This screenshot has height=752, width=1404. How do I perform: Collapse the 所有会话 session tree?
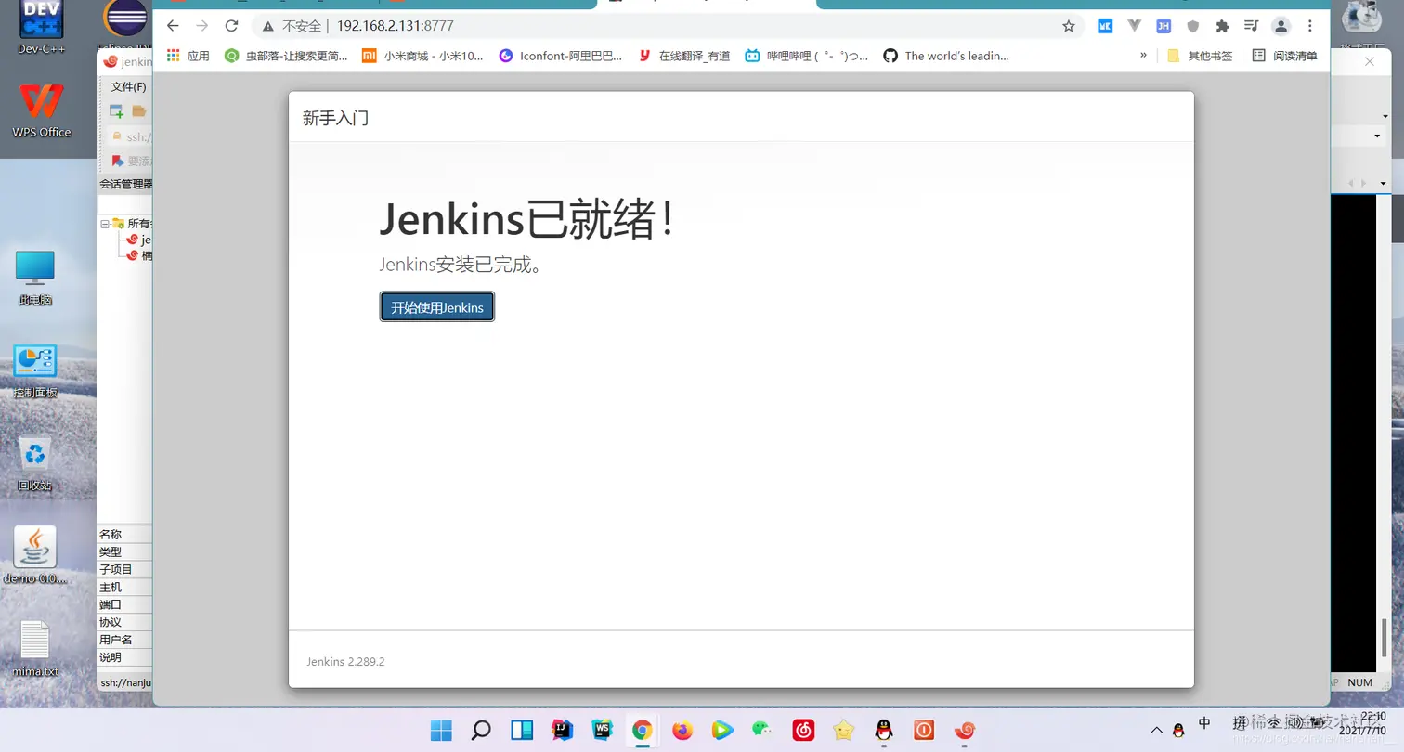tap(104, 223)
